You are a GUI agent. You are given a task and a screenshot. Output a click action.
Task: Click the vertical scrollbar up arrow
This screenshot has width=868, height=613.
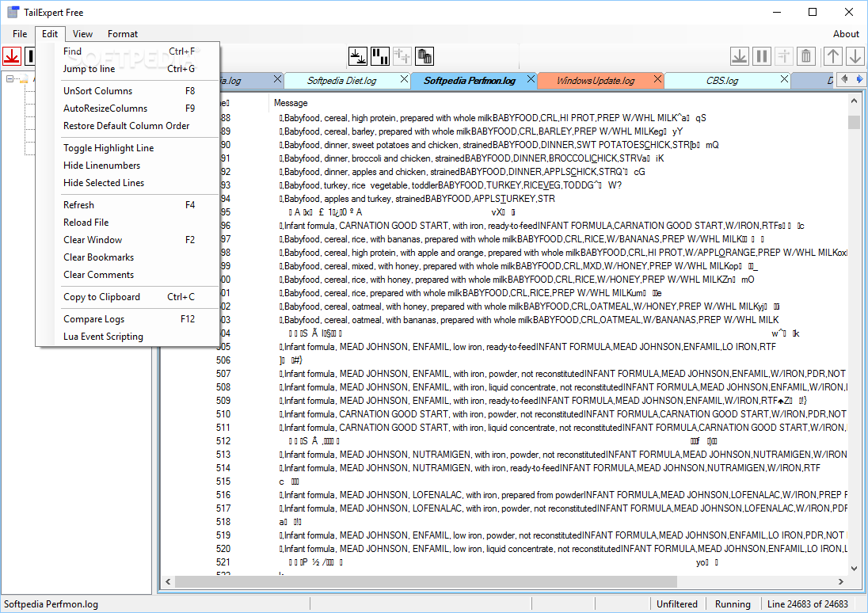854,101
